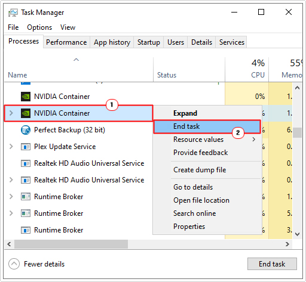The width and height of the screenshot is (306, 282).
Task: Select the last Runtime Broker row text
Action: click(x=59, y=230)
